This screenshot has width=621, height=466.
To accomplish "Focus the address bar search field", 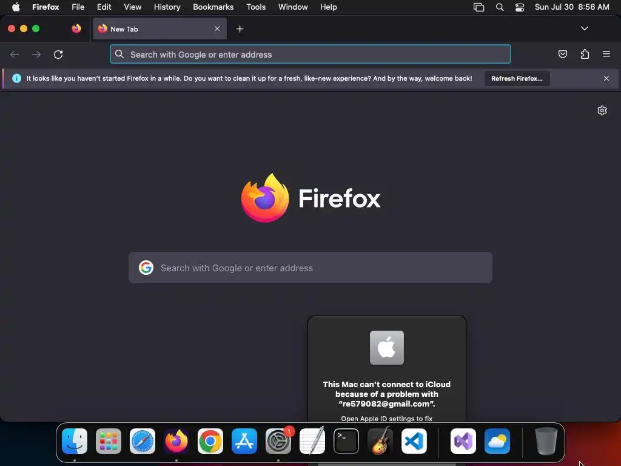I will (310, 54).
